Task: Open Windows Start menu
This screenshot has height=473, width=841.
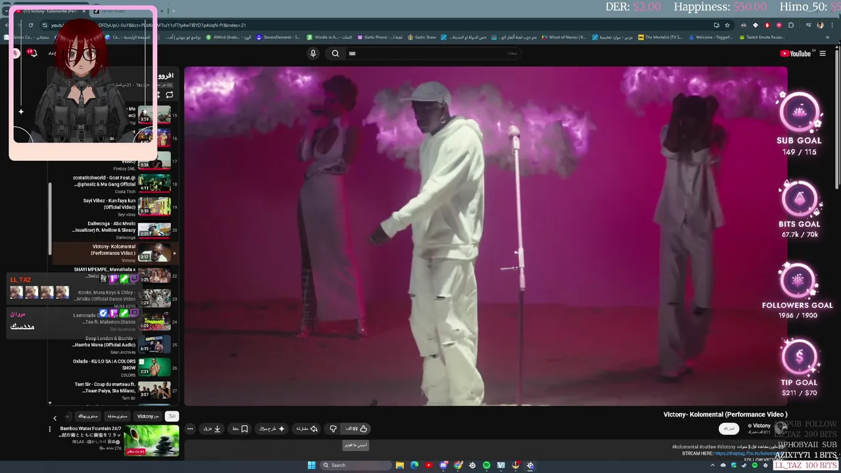Action: pos(312,465)
